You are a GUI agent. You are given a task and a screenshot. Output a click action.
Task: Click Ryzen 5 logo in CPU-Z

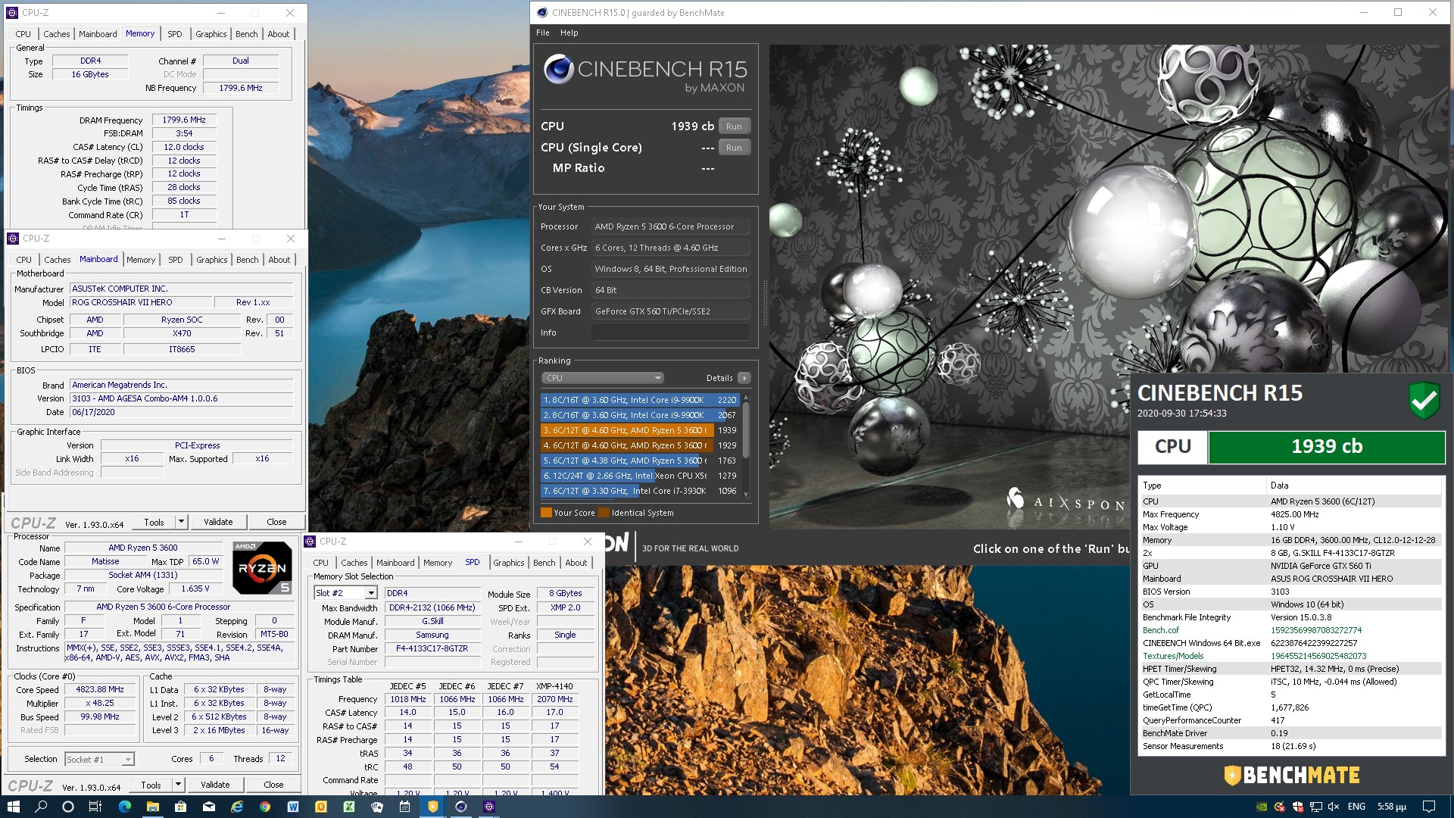262,567
